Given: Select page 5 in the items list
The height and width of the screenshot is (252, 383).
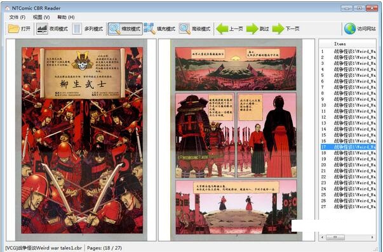Looking at the screenshot, I should coord(348,75).
